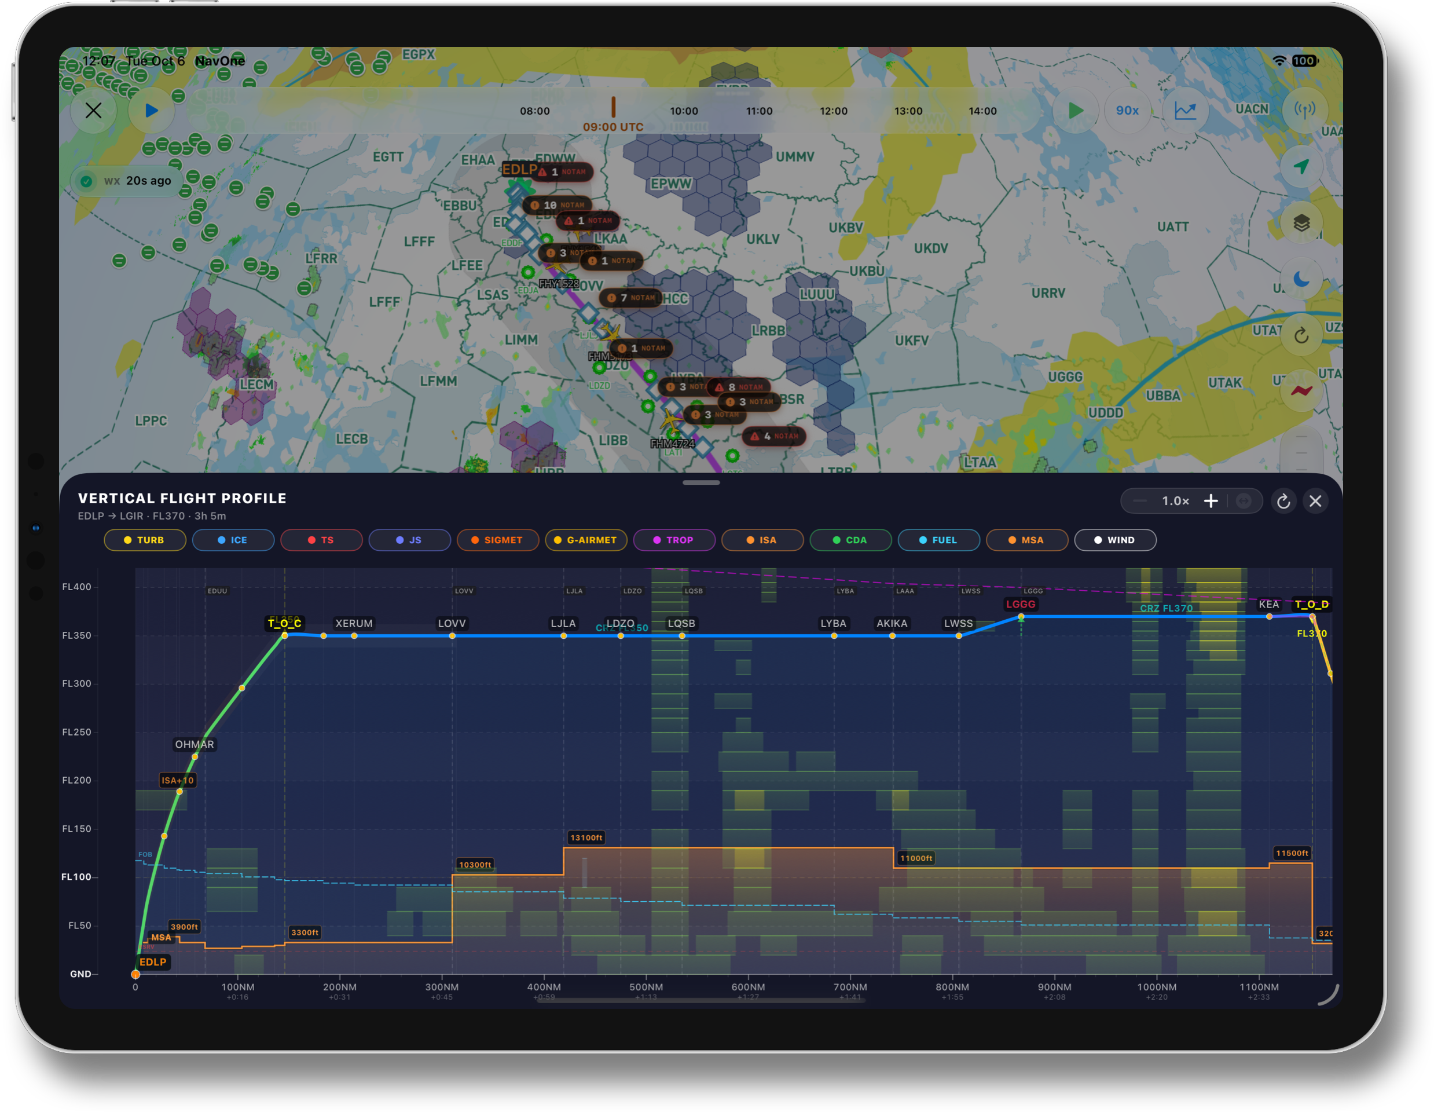
Task: Open the vertical profile chart icon
Action: point(1184,111)
